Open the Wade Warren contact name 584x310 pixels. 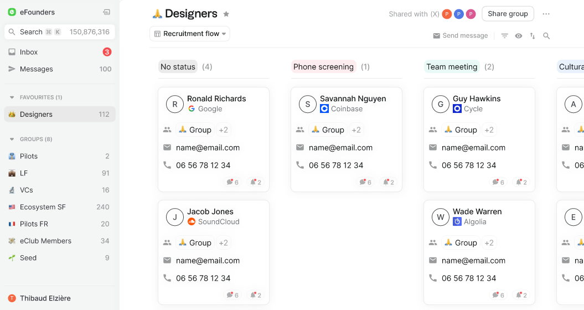(x=477, y=211)
